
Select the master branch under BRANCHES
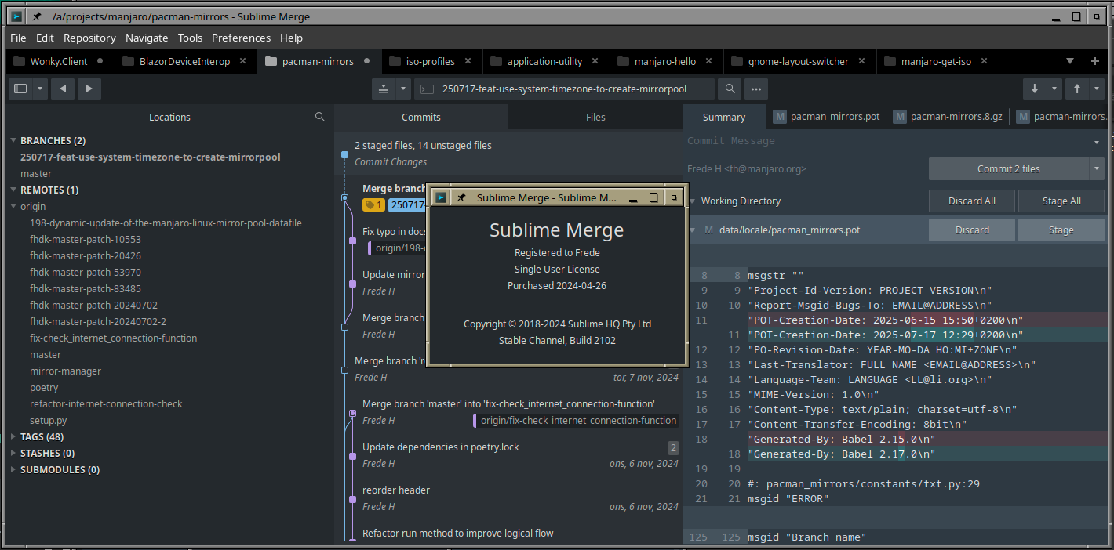pos(36,173)
